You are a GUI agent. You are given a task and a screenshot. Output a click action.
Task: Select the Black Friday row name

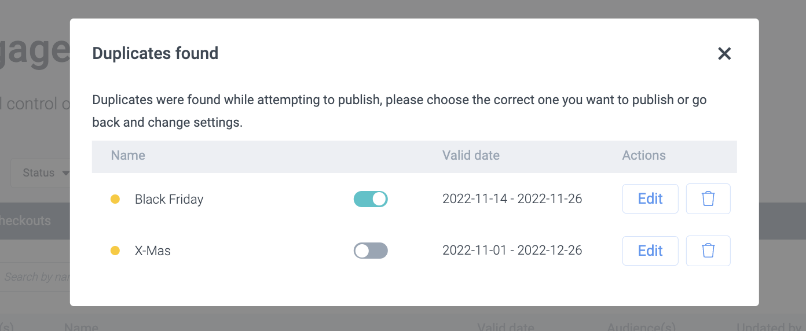pos(169,199)
